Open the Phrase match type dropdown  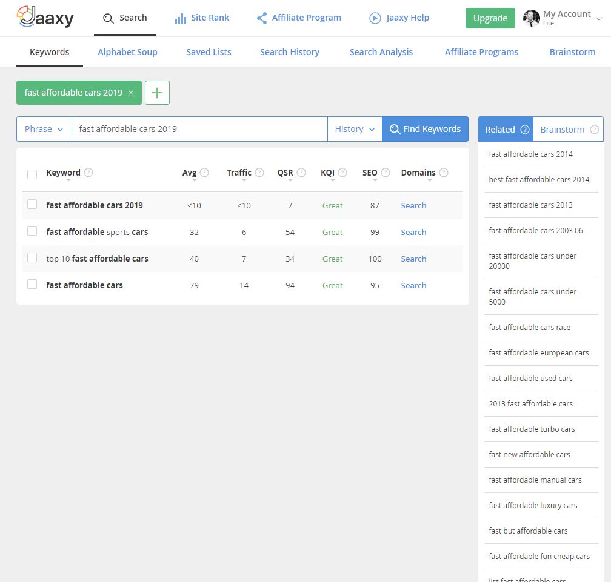tap(44, 129)
